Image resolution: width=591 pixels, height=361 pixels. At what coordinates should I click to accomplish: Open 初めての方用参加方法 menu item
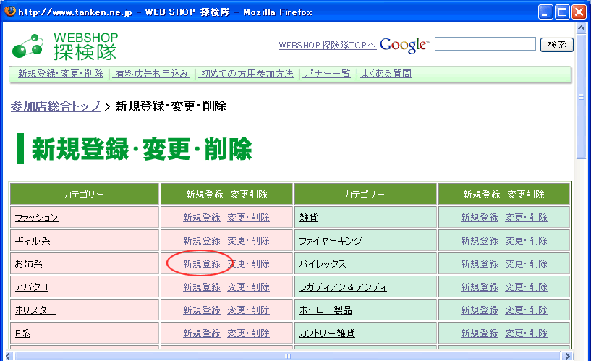[247, 74]
